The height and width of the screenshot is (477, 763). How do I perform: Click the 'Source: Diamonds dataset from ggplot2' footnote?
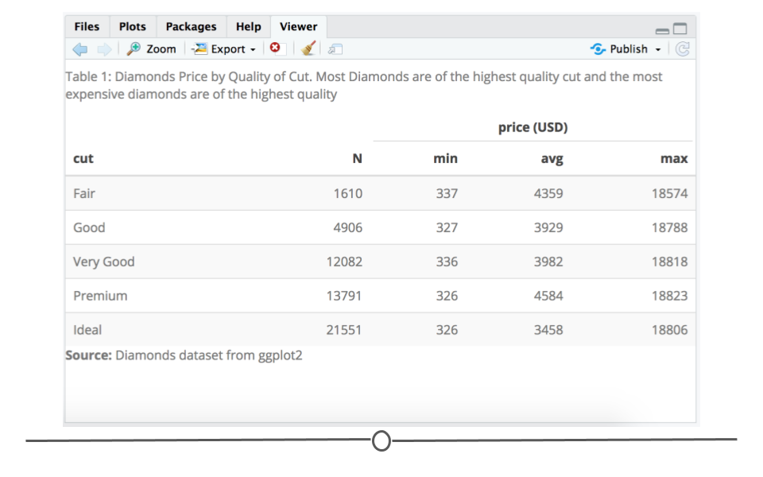(184, 356)
